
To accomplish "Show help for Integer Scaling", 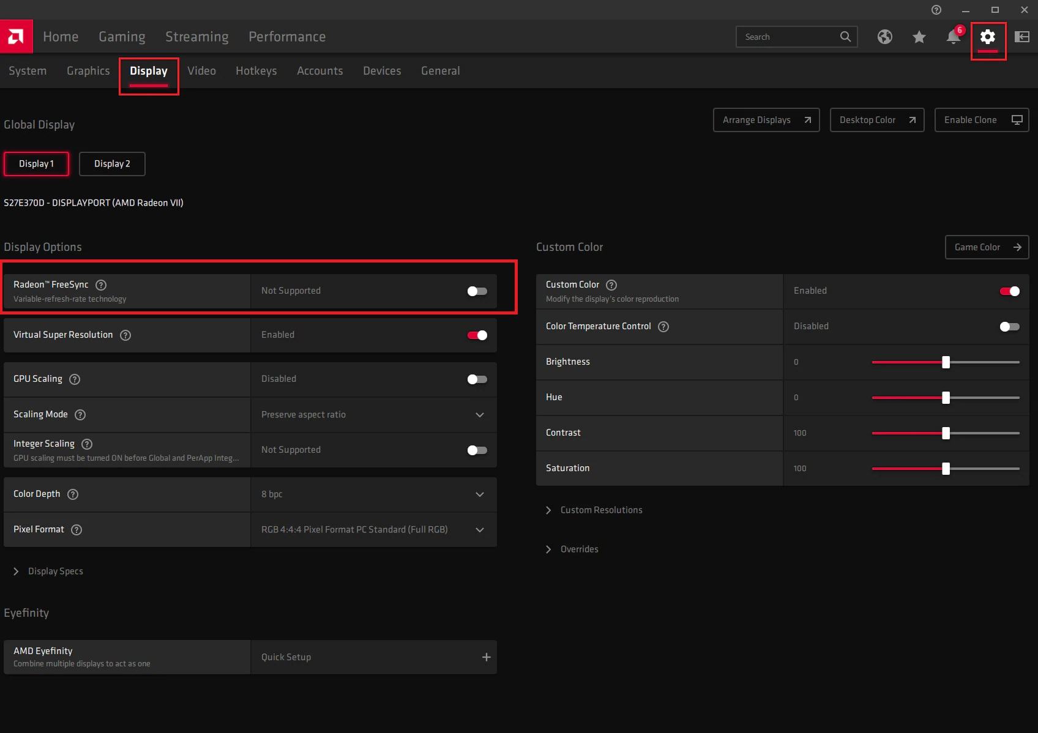I will point(87,444).
